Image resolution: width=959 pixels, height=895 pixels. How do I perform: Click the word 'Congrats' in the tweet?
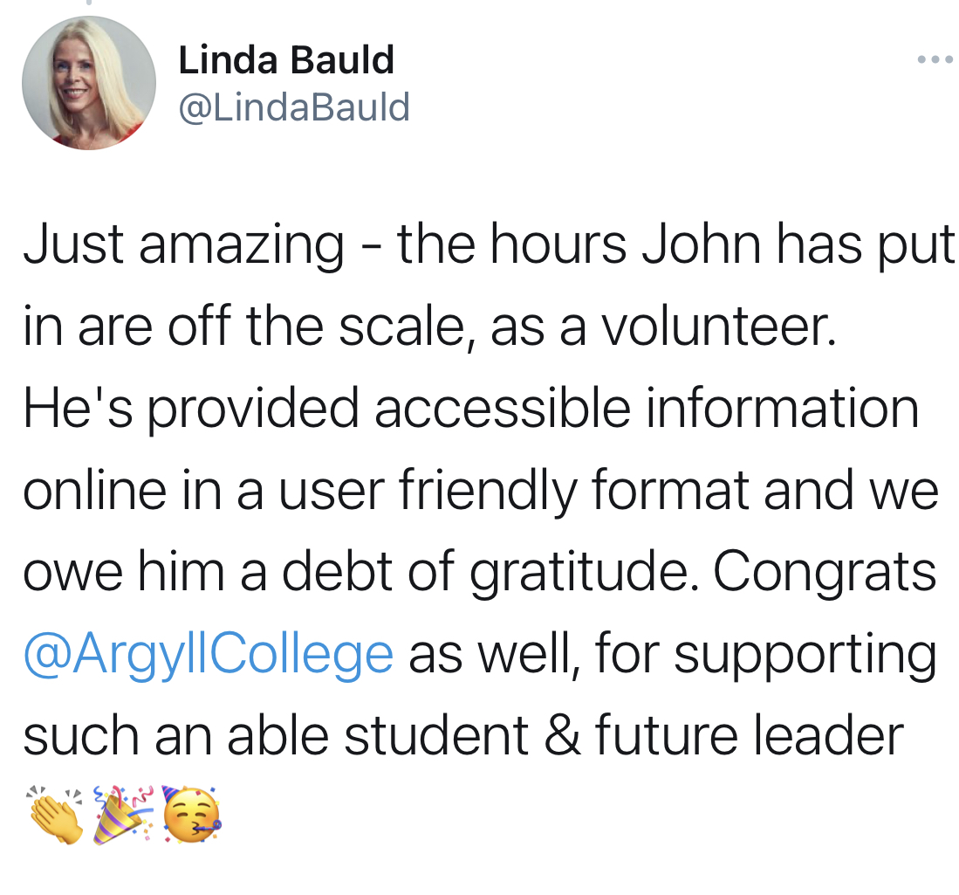point(825,573)
